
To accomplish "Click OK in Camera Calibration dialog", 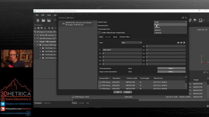I will point(118,92).
